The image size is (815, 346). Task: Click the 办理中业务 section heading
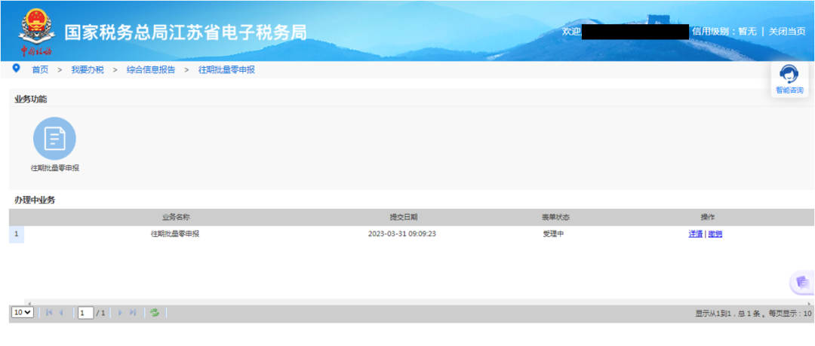(x=34, y=200)
